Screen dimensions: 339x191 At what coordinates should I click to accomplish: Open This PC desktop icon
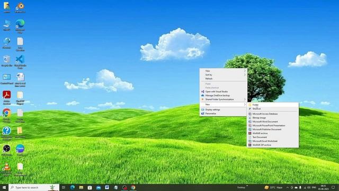[x=7, y=25]
